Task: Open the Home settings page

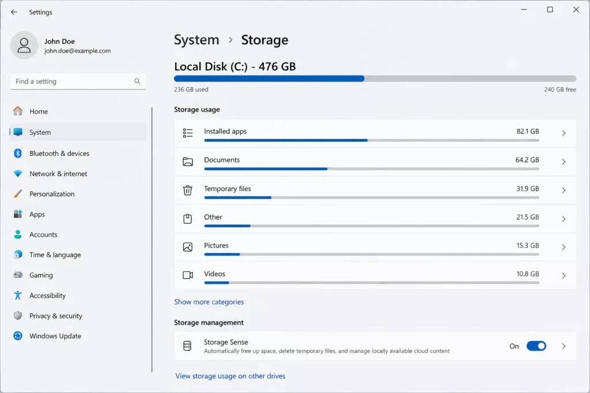Action: point(78,111)
